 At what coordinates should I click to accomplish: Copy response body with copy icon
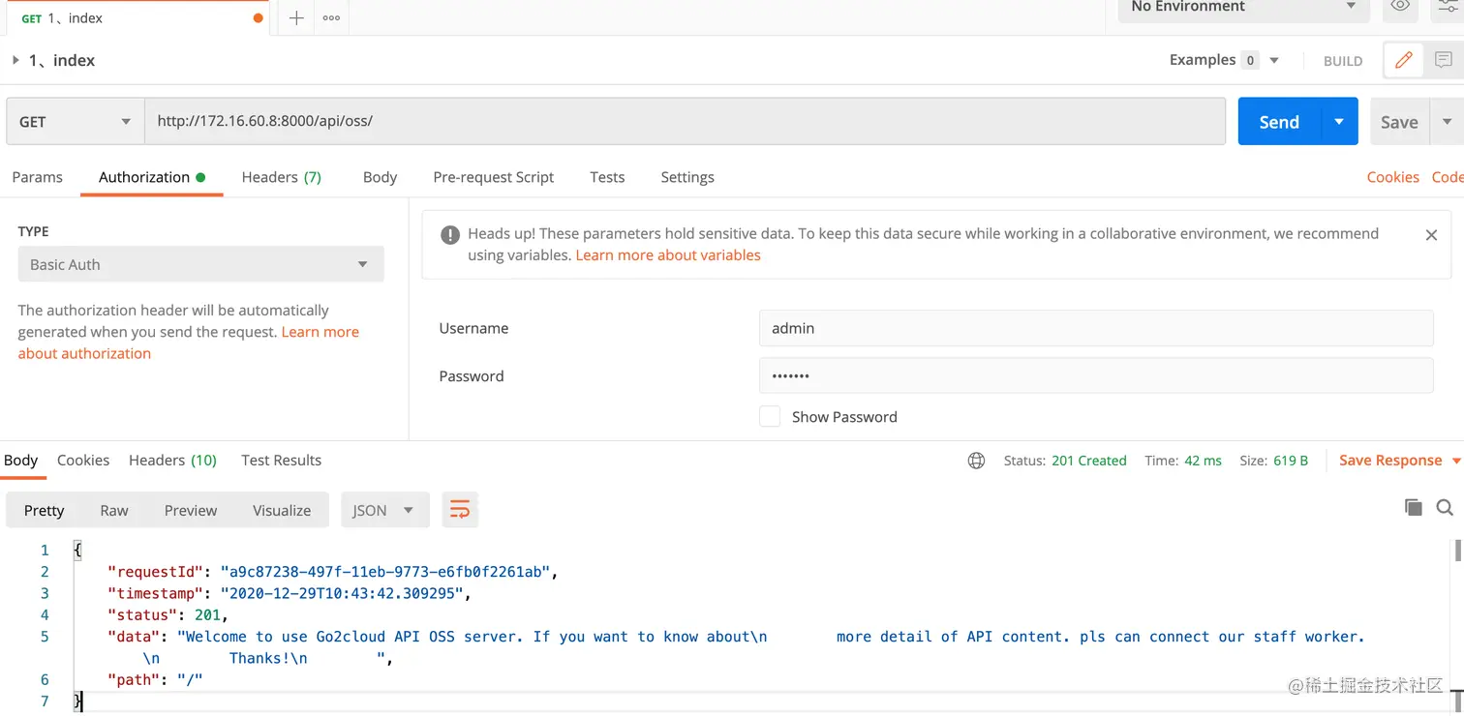(x=1413, y=507)
